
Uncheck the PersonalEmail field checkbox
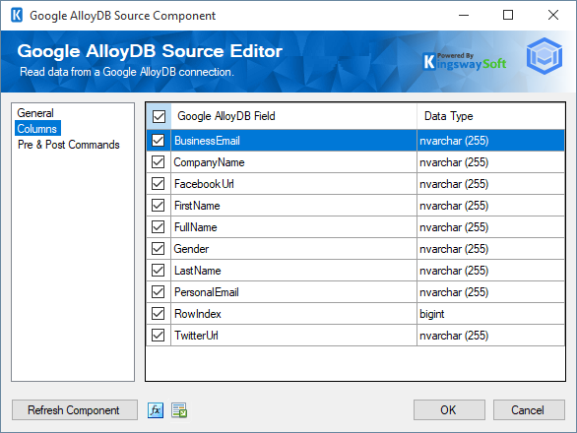(x=159, y=292)
